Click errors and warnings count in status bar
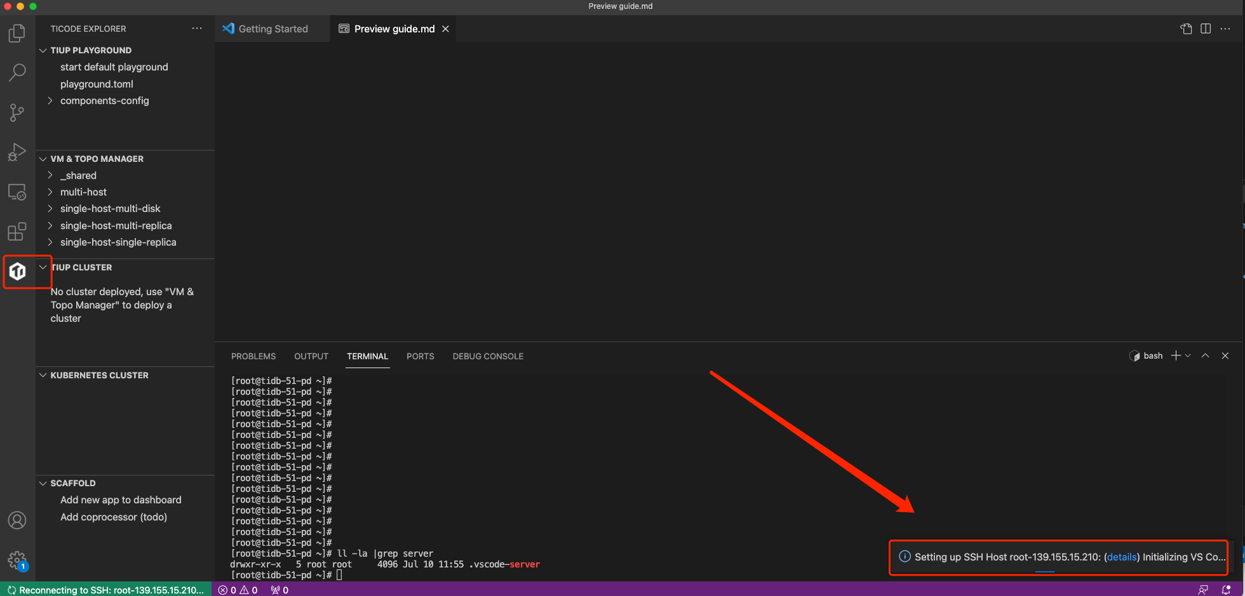 click(x=238, y=590)
